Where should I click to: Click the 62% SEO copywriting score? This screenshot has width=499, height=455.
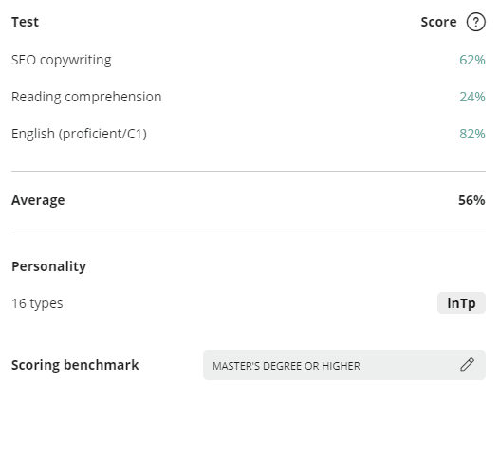[471, 60]
